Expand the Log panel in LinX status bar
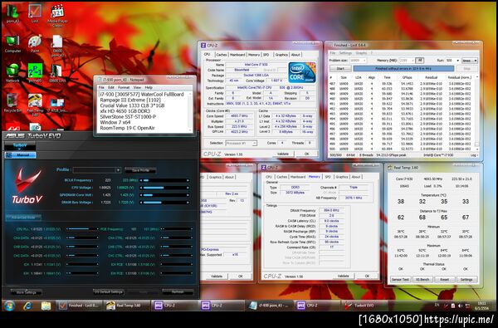The width and height of the screenshot is (498, 328). [474, 155]
